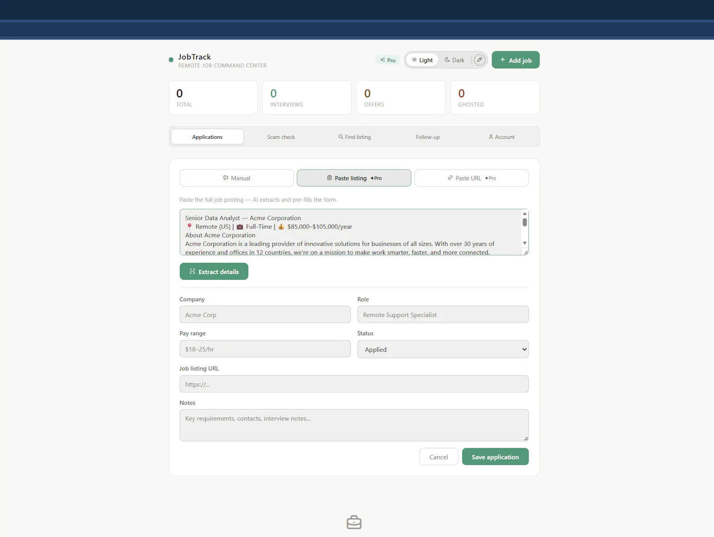Viewport: 714px width, 537px height.
Task: Click the Cancel button
Action: click(439, 457)
